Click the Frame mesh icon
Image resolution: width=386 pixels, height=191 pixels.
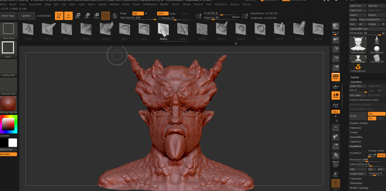(x=335, y=128)
